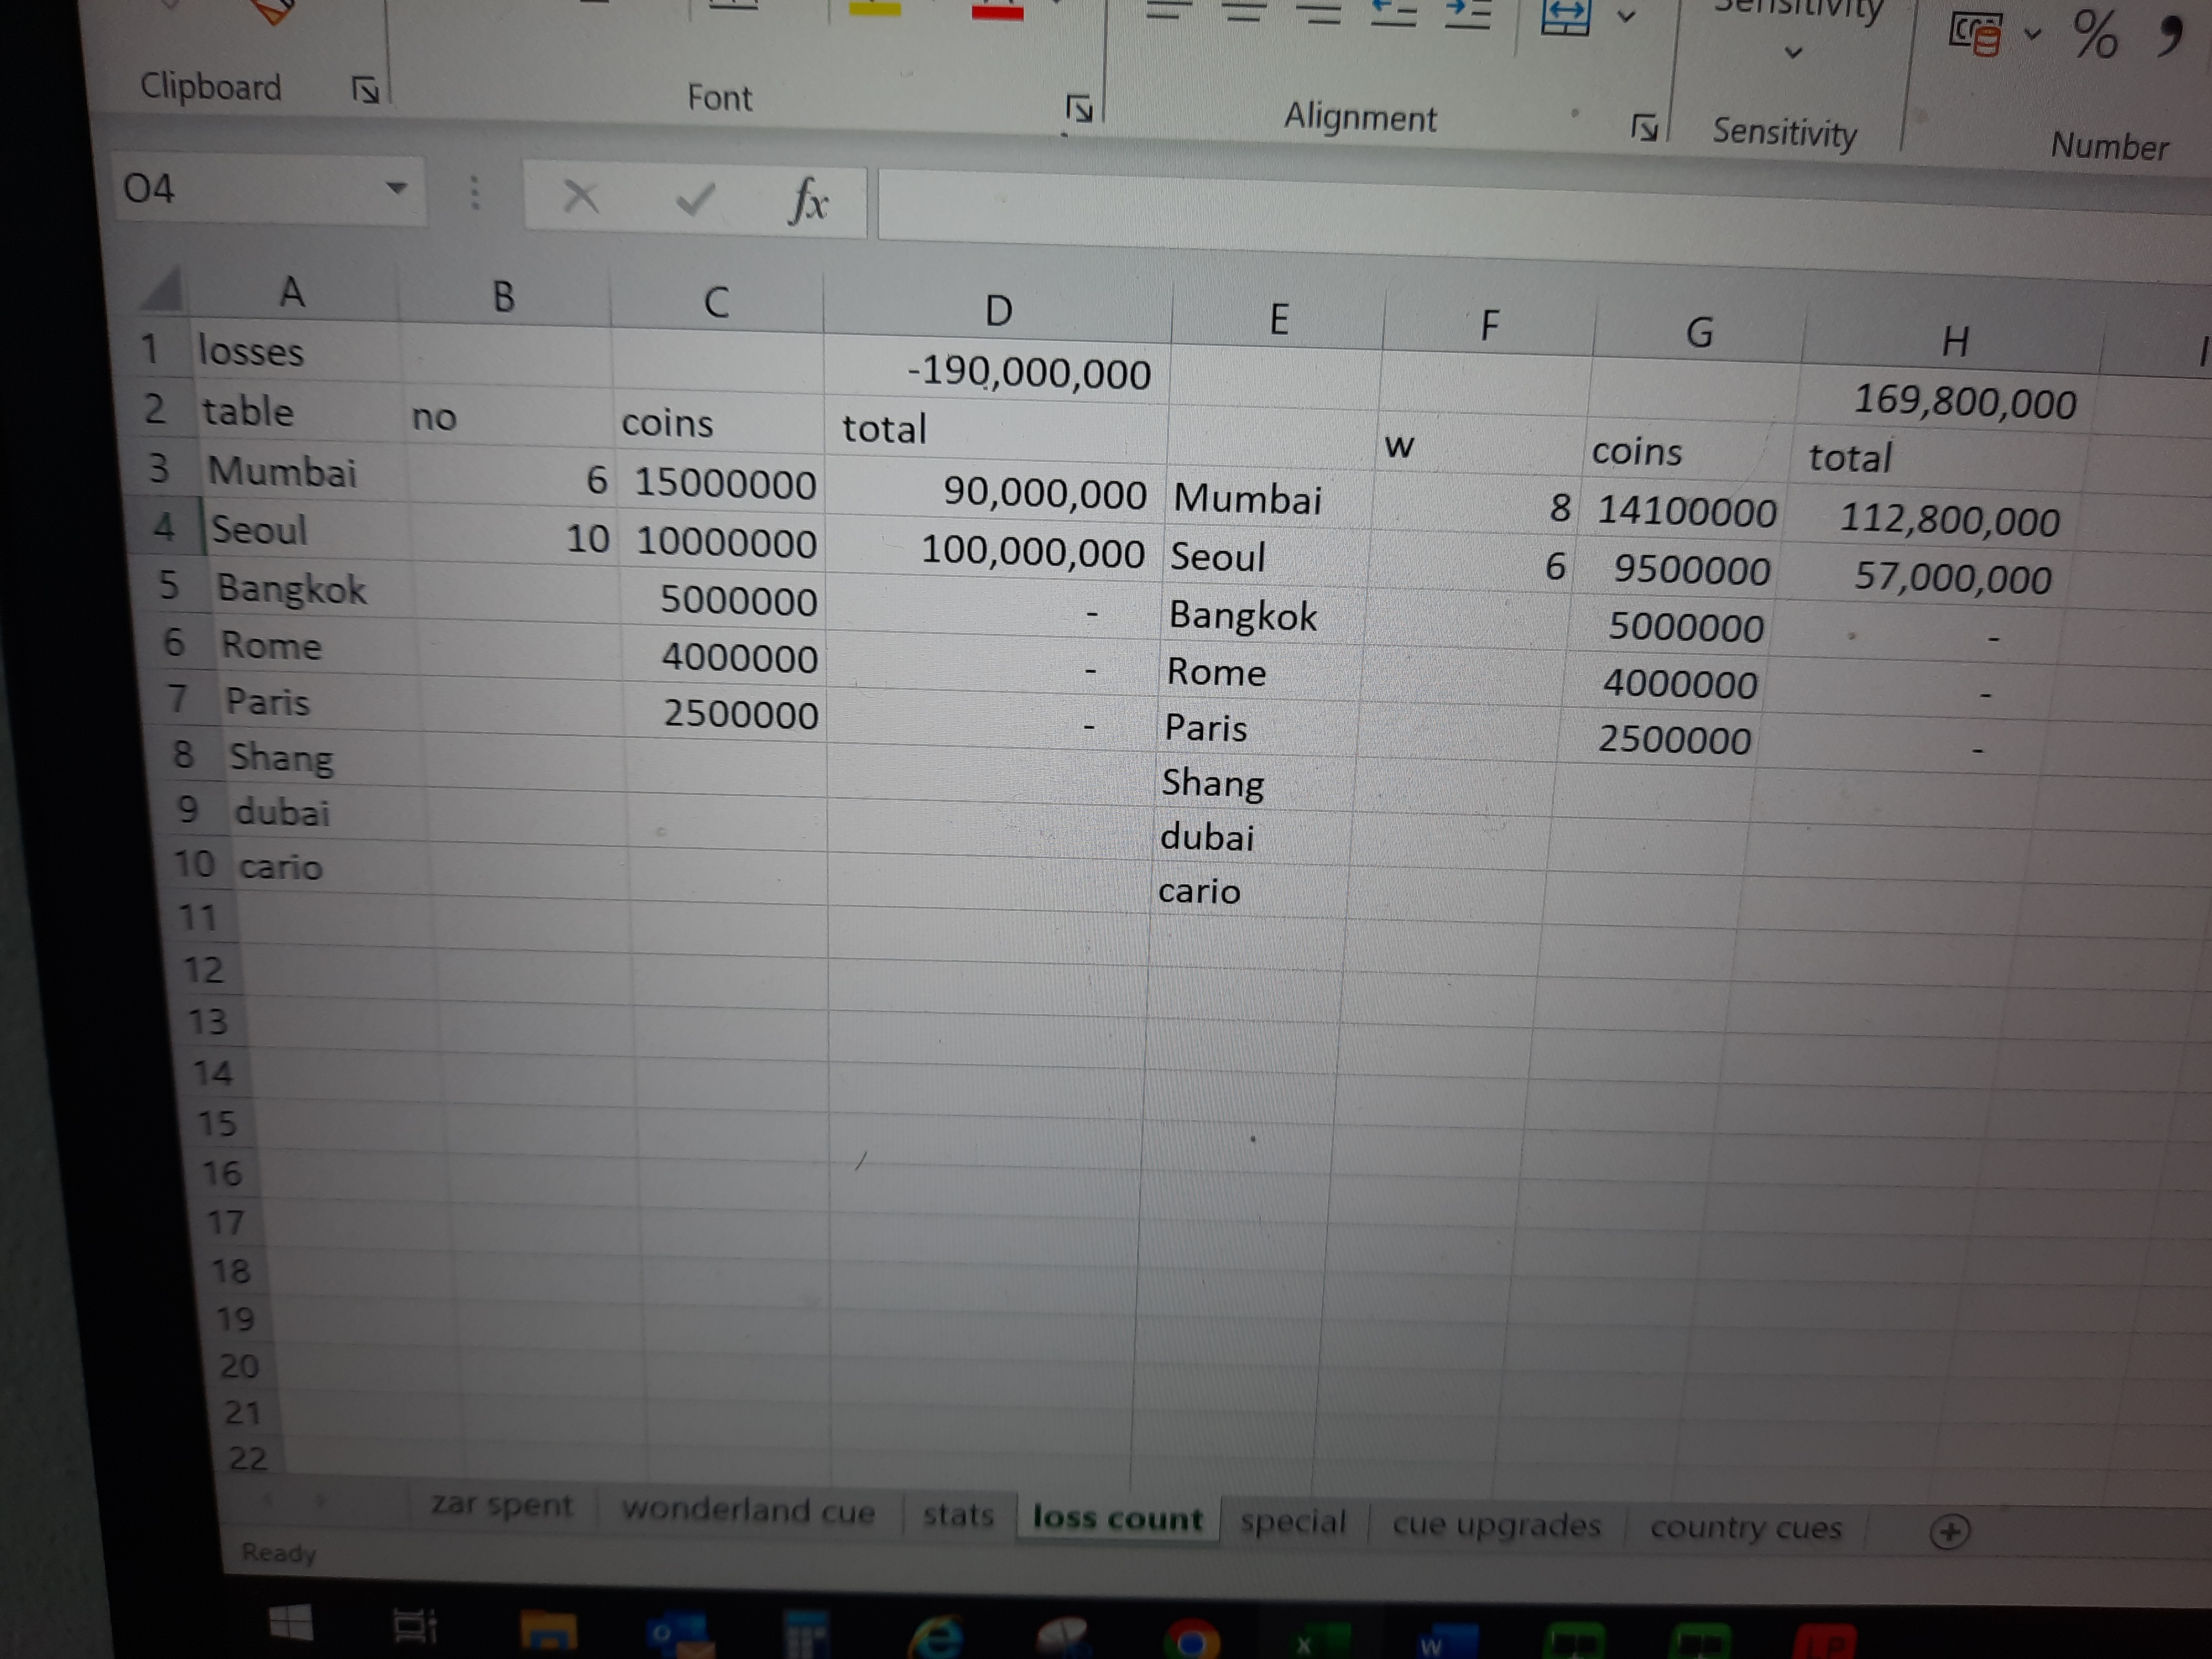
Task: Click the Insert Function fx icon
Action: (x=808, y=200)
